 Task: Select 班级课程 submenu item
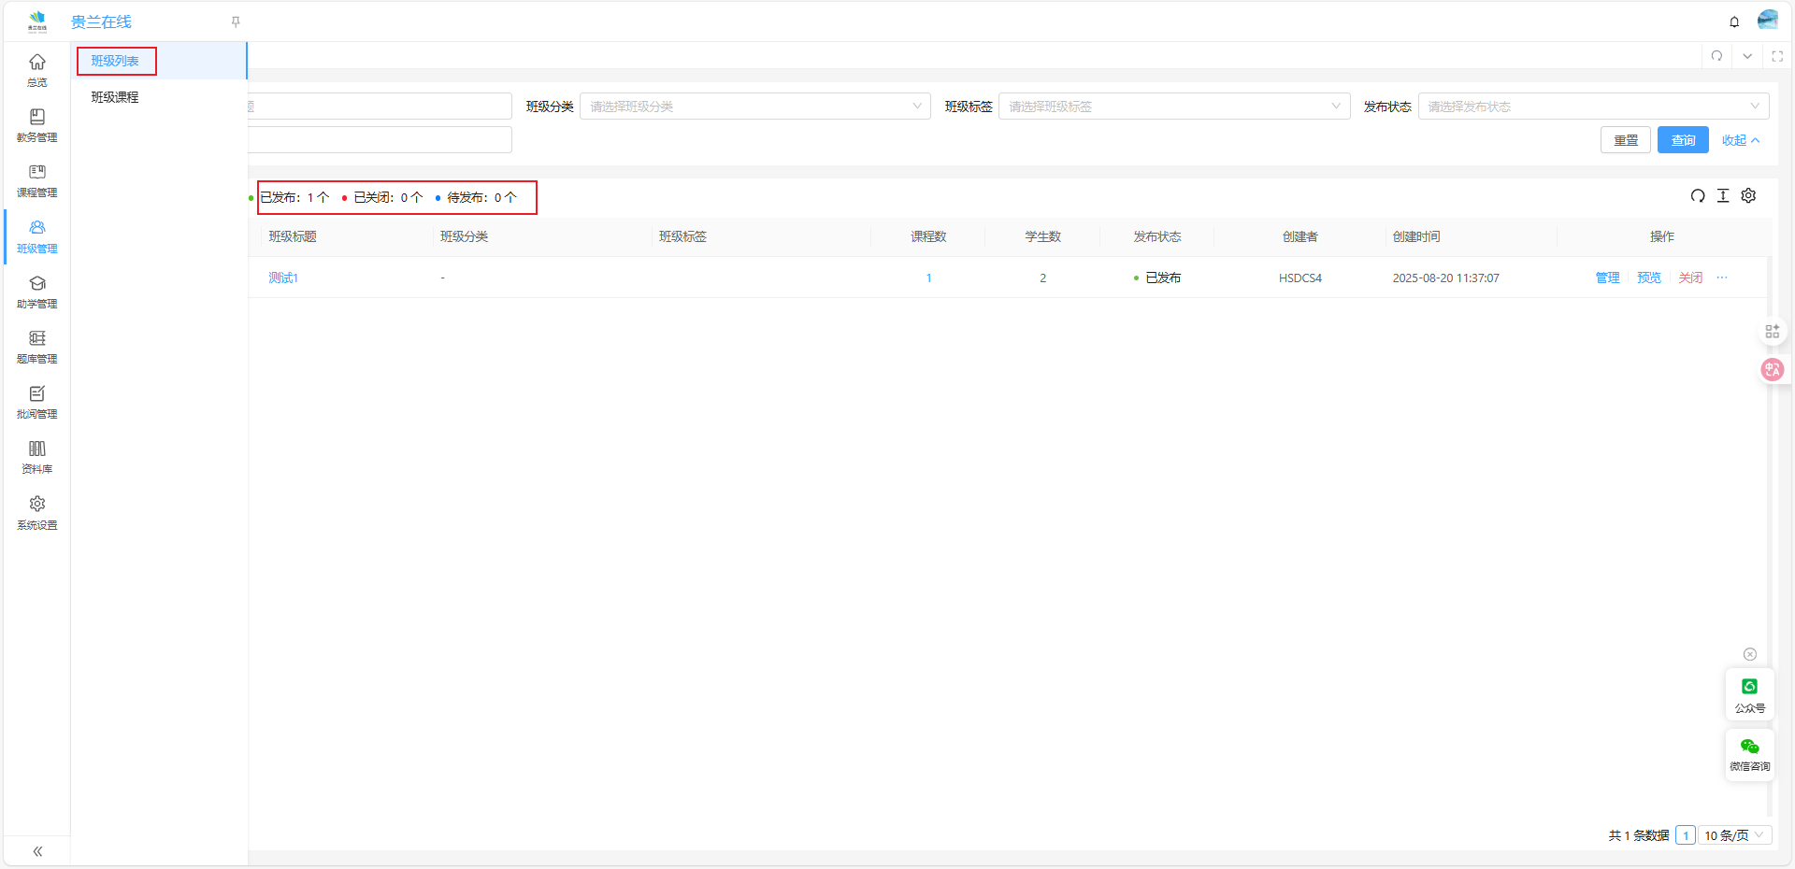click(115, 97)
